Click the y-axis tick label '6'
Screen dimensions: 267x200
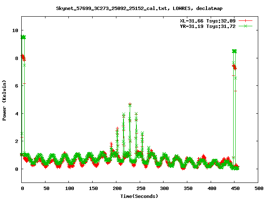tap(17, 86)
